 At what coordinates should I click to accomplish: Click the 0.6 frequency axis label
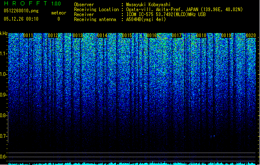coord(3,157)
